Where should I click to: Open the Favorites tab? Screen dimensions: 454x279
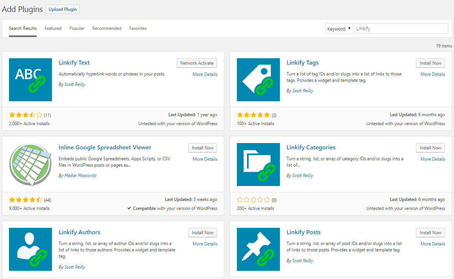point(138,28)
